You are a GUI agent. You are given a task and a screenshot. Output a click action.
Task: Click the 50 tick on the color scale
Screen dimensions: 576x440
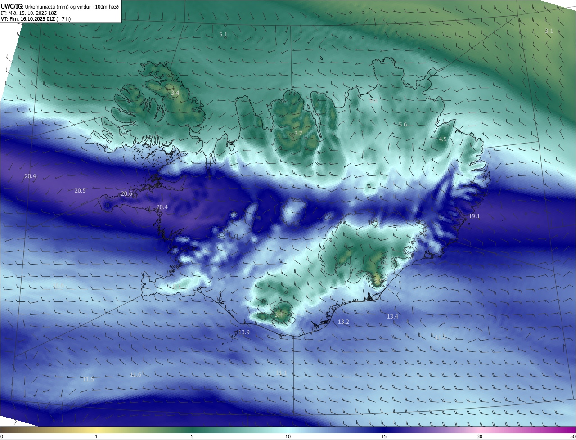click(x=572, y=436)
